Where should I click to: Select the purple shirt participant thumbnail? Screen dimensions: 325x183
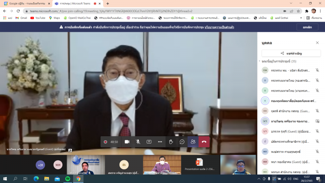tap(162, 165)
